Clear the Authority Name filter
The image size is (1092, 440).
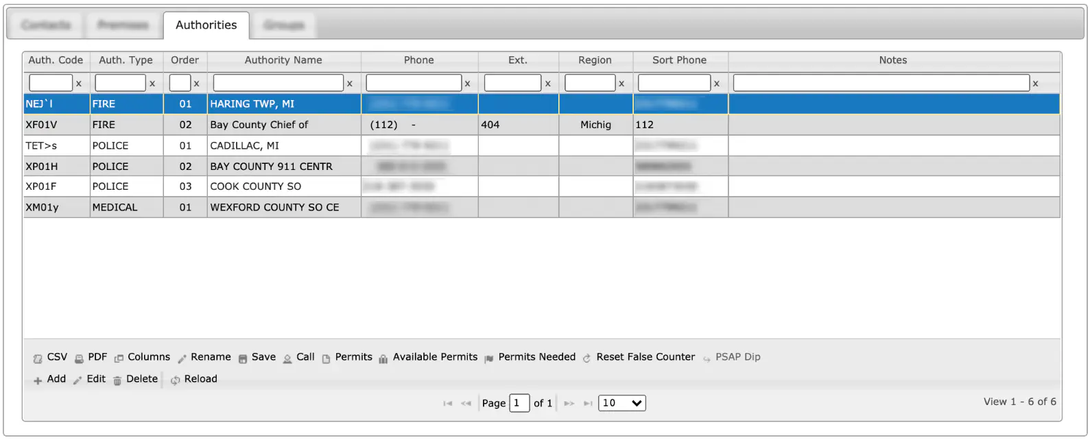click(350, 84)
